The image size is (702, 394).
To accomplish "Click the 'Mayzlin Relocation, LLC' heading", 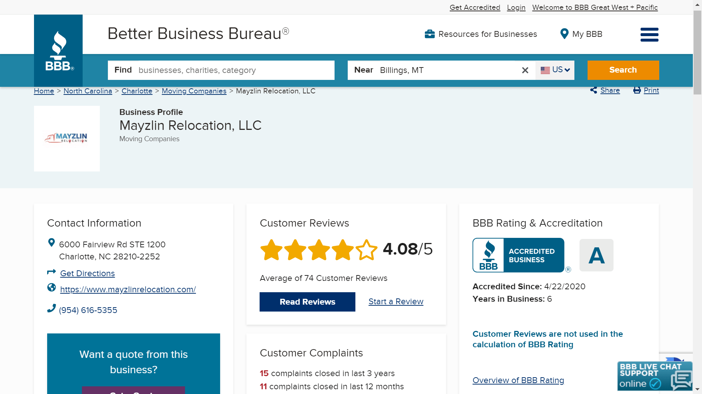I will [x=190, y=125].
